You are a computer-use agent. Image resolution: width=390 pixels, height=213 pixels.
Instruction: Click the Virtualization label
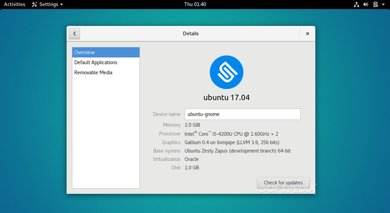(167, 159)
